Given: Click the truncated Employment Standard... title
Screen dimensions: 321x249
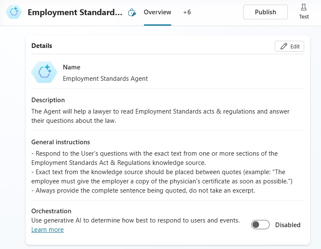Looking at the screenshot, I should click(x=75, y=12).
